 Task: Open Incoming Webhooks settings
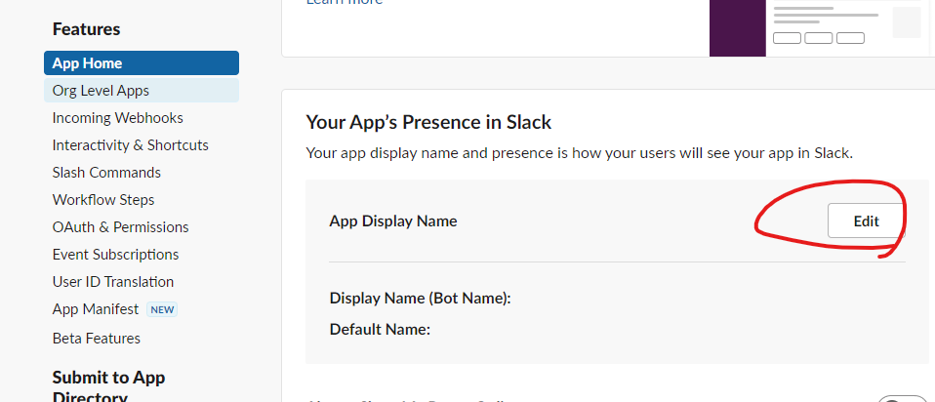(117, 118)
